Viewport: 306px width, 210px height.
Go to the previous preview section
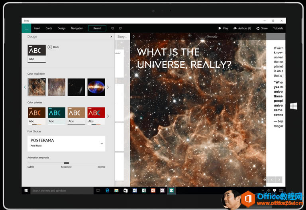[272, 180]
